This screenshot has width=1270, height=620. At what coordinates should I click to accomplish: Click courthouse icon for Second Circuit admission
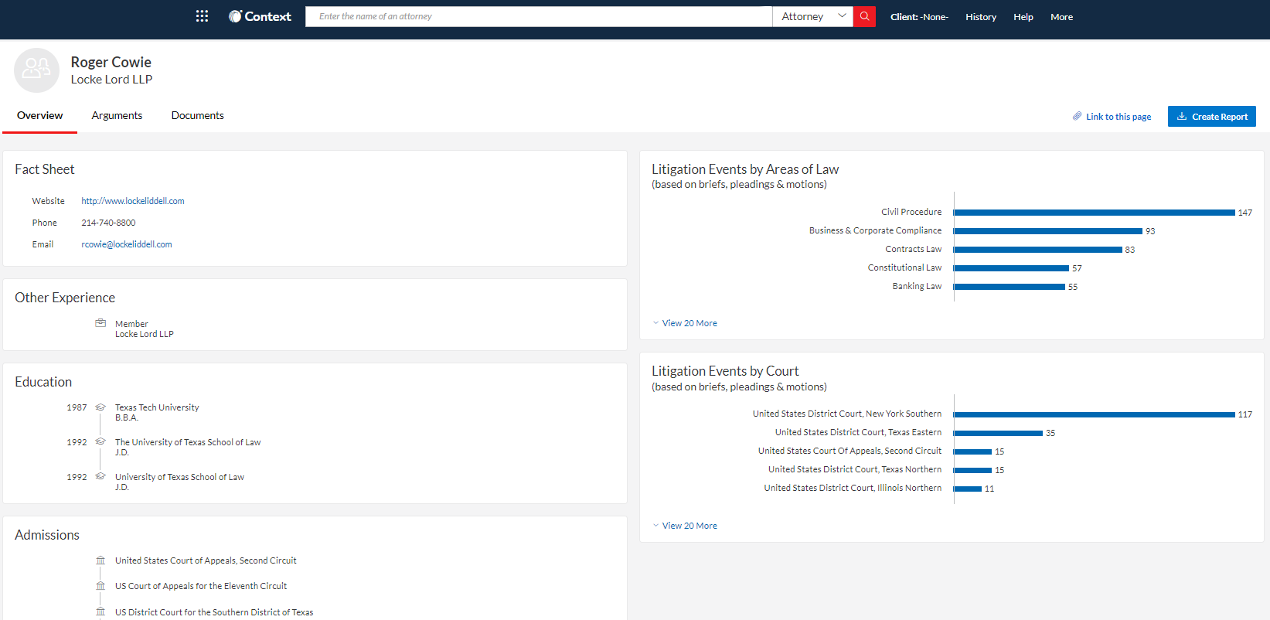[x=100, y=560]
